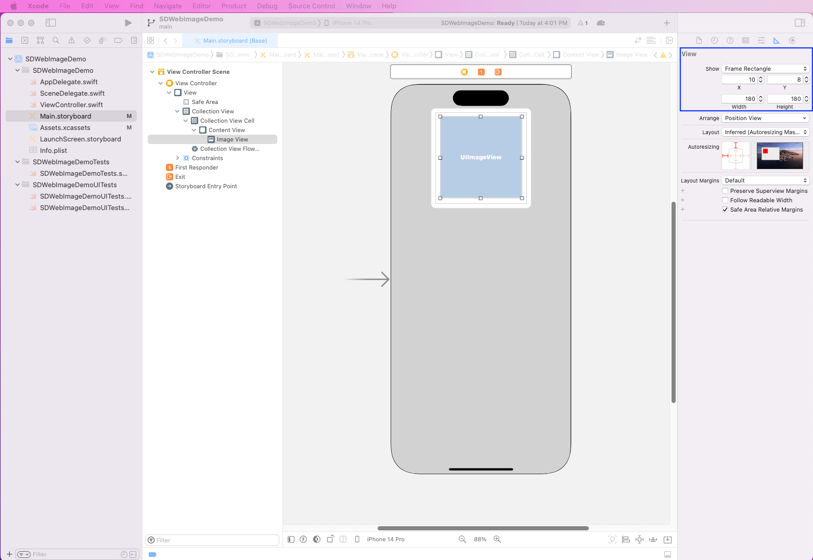Expand the Constraints item in outline
Viewport: 813px width, 560px height.
177,158
